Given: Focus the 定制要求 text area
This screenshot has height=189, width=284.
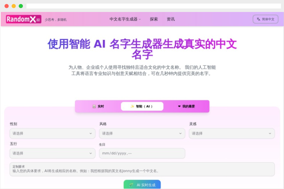Looking at the screenshot, I should click(142, 169).
